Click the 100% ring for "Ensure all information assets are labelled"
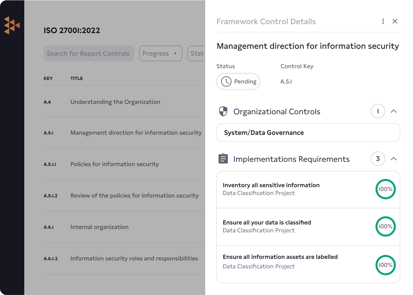The image size is (413, 295). pyautogui.click(x=385, y=265)
